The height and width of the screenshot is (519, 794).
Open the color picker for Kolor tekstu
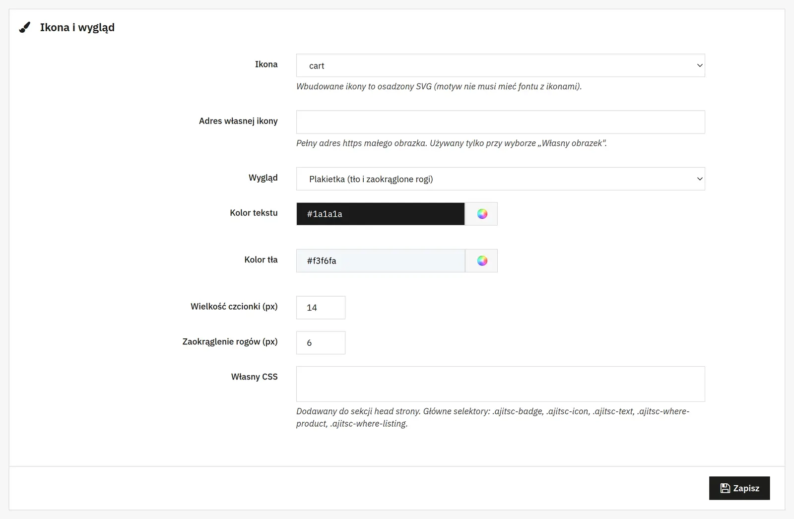(481, 214)
